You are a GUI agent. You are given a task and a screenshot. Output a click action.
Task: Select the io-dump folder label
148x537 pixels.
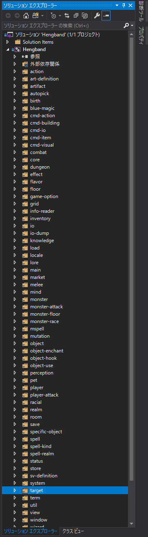(40, 233)
